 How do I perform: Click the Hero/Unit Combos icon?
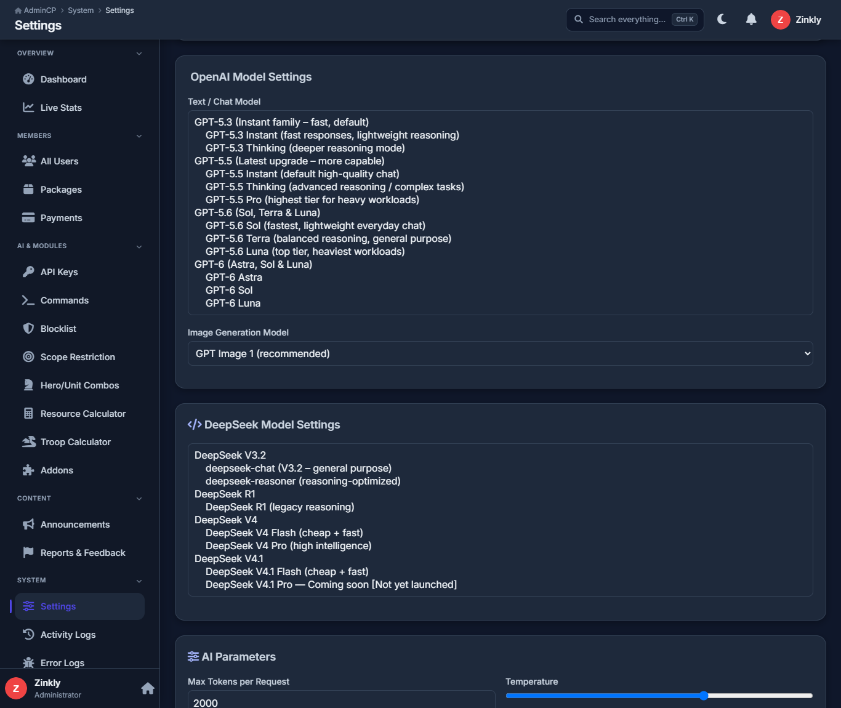click(28, 385)
